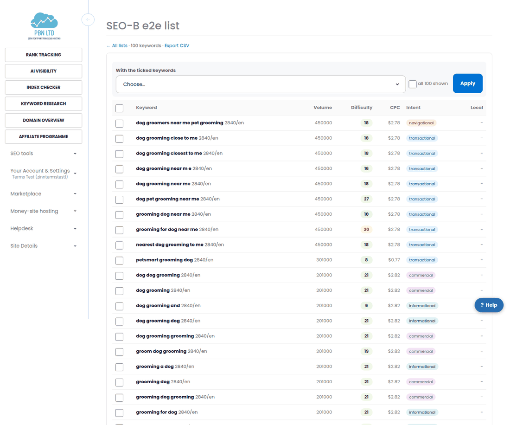This screenshot has height=425, width=510.
Task: Expand Money-site hosting section
Action: point(44,211)
